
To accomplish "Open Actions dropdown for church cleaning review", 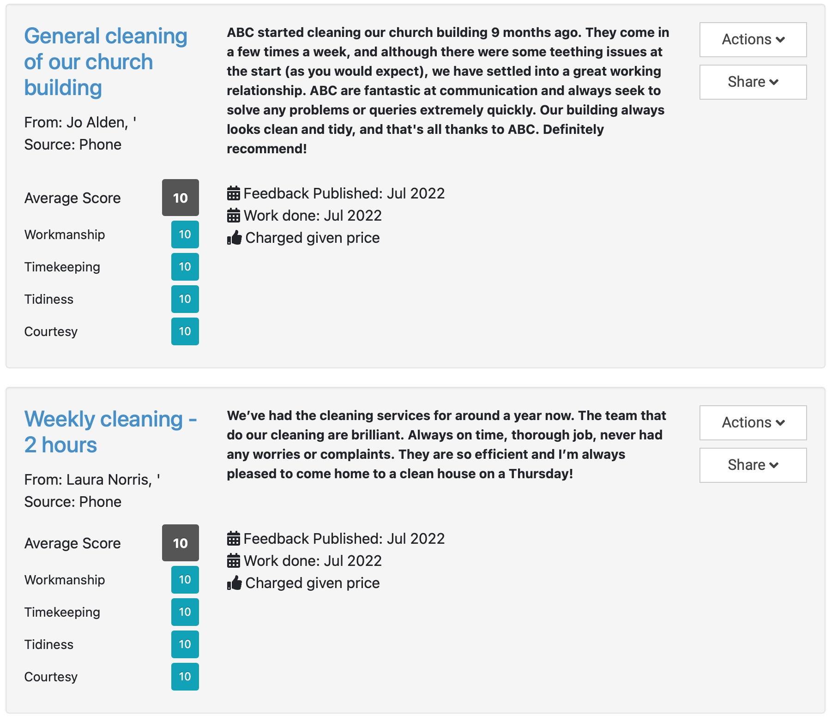I will (753, 40).
